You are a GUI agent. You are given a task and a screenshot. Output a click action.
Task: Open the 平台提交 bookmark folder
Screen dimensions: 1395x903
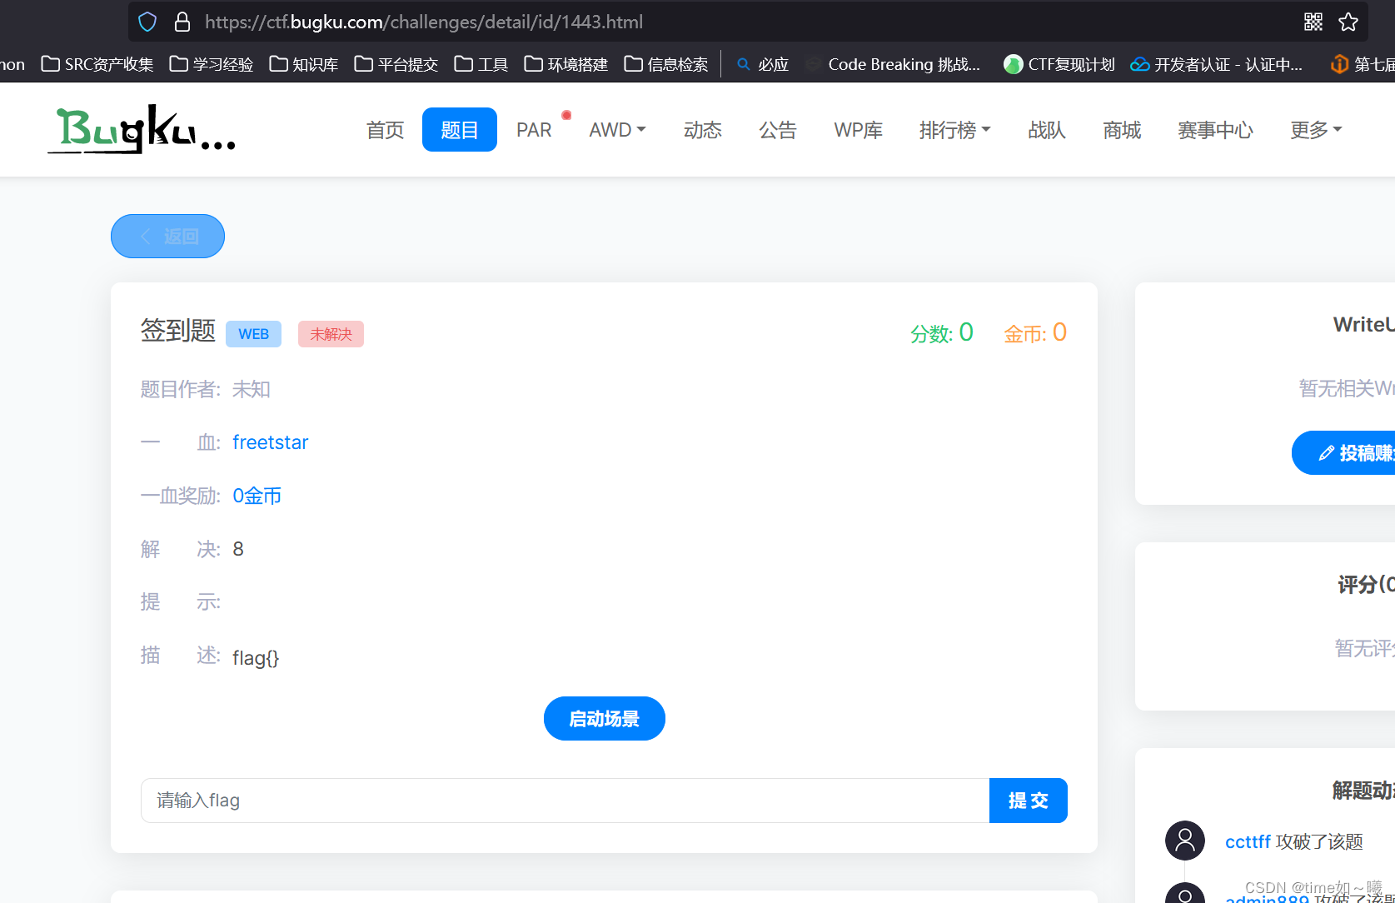[396, 64]
